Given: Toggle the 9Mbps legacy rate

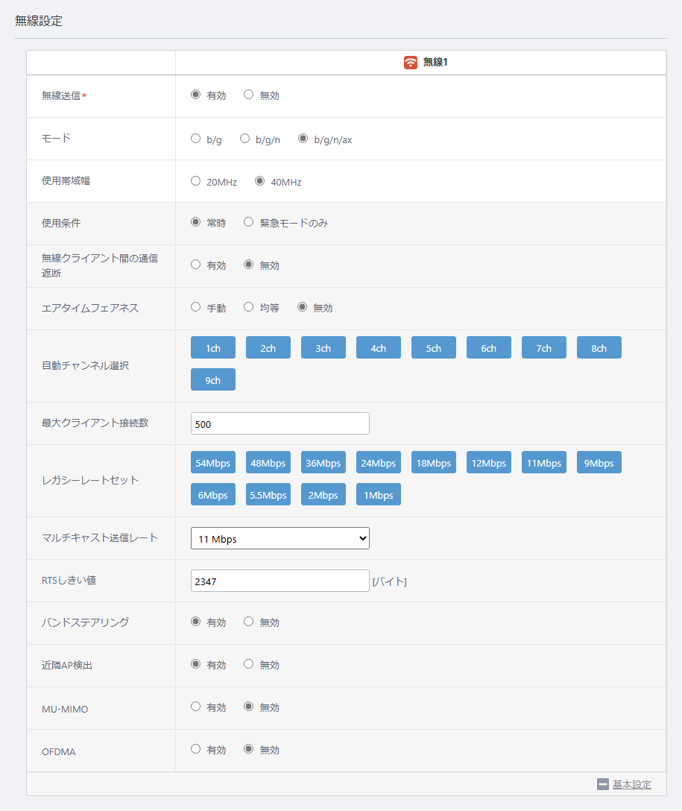Looking at the screenshot, I should click(599, 462).
